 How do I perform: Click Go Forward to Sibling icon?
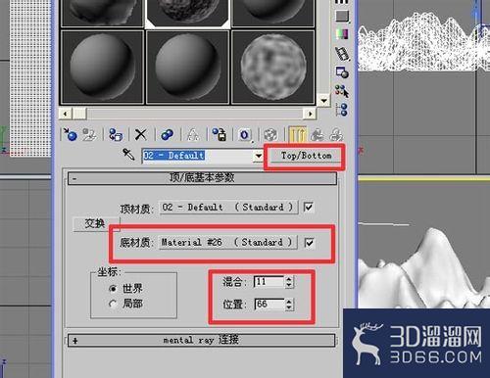coord(336,134)
